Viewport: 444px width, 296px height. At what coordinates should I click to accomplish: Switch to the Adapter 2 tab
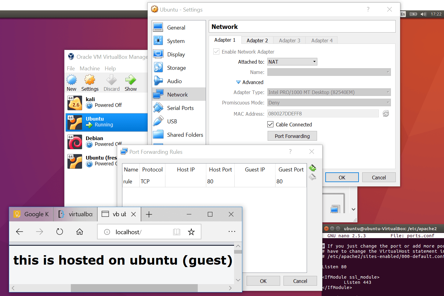[257, 41]
